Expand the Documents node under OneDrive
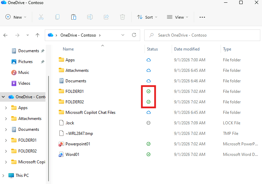262x184 pixels. 6,129
